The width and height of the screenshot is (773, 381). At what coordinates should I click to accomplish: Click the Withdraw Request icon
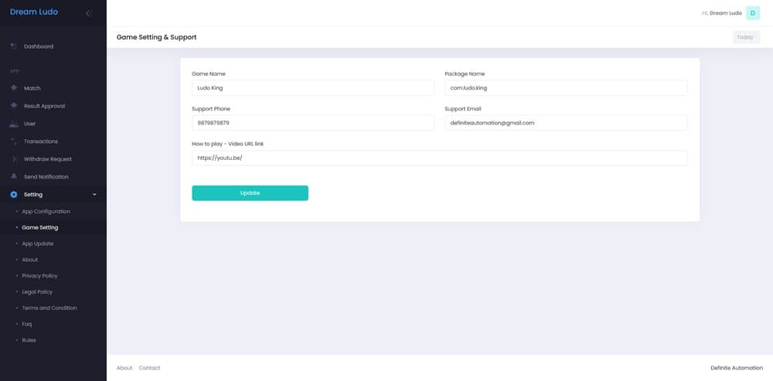[x=14, y=159]
